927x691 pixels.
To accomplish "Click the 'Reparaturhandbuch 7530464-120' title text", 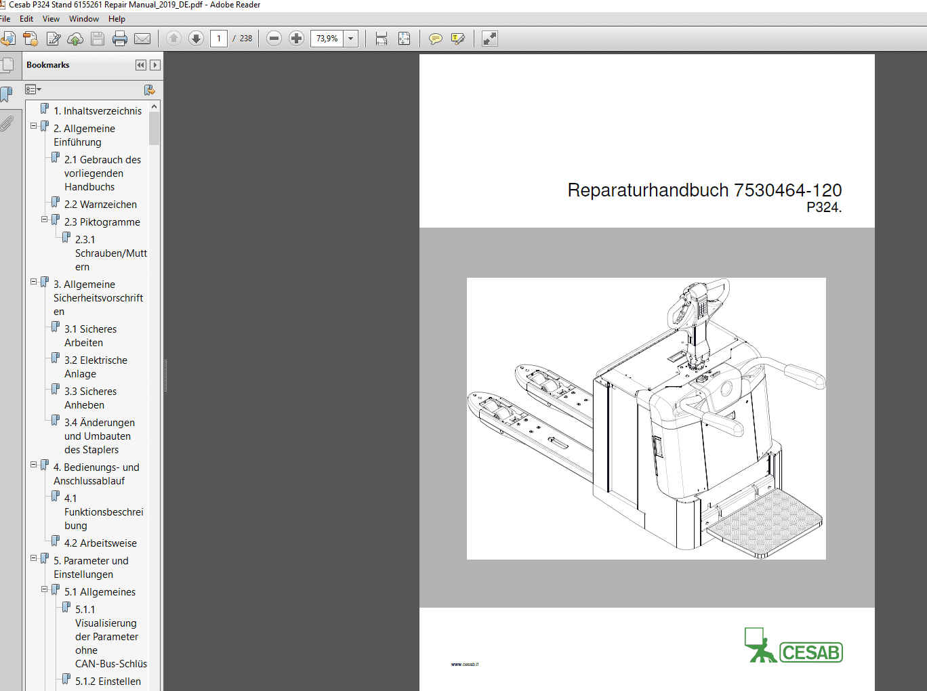I will pos(705,190).
